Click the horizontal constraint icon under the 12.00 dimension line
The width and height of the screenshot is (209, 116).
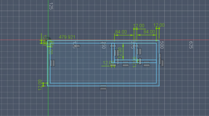click(x=113, y=66)
